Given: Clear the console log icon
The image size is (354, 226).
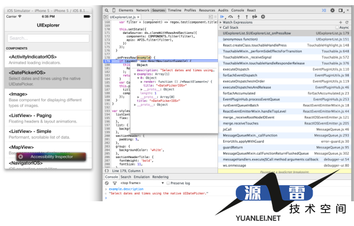Looking at the screenshot, I should point(107,183).
